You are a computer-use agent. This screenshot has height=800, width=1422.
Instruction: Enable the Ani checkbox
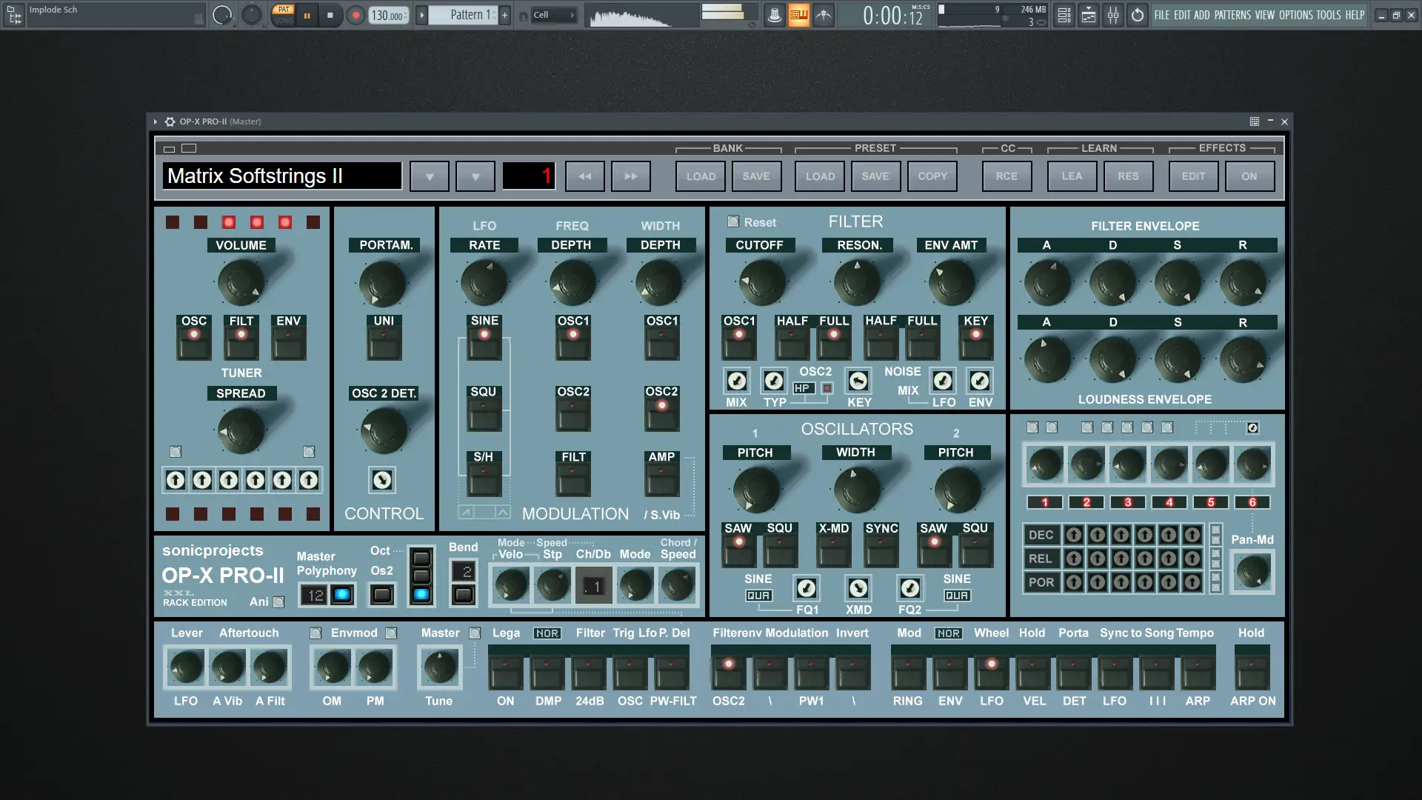pyautogui.click(x=278, y=602)
